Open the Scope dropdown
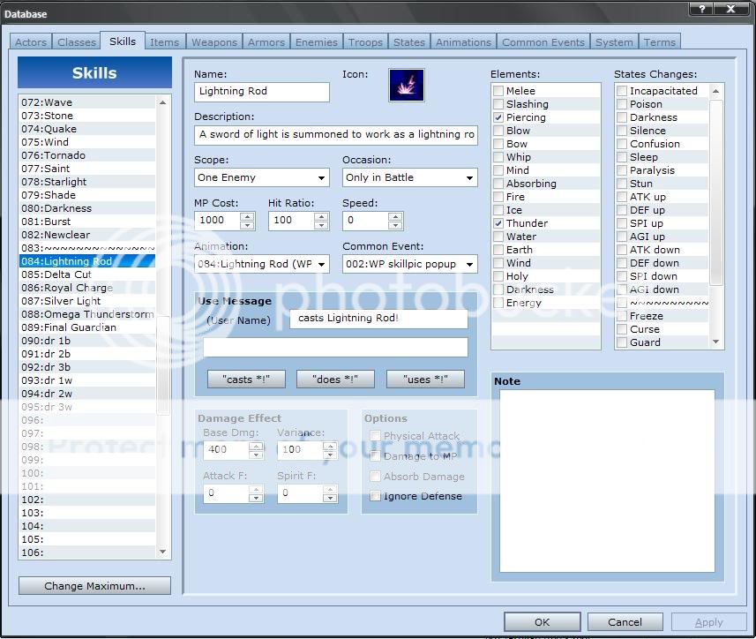 [x=321, y=177]
